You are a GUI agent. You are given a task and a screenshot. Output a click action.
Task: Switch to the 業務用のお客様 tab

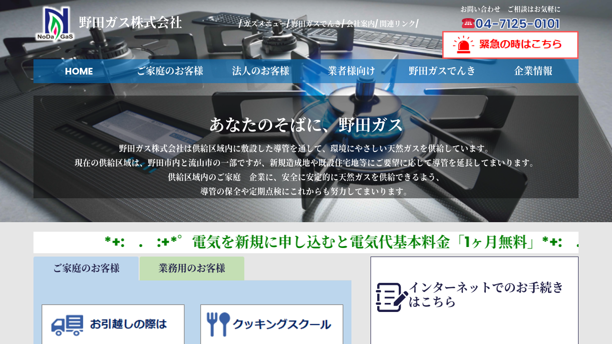192,269
